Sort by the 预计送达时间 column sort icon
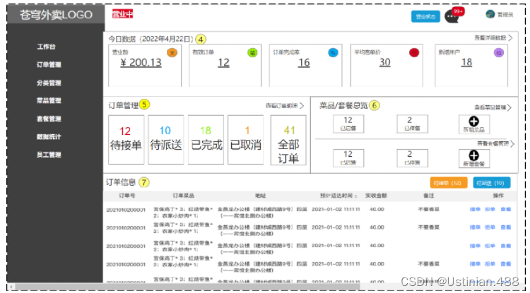This screenshot has height=293, width=530. (356, 196)
